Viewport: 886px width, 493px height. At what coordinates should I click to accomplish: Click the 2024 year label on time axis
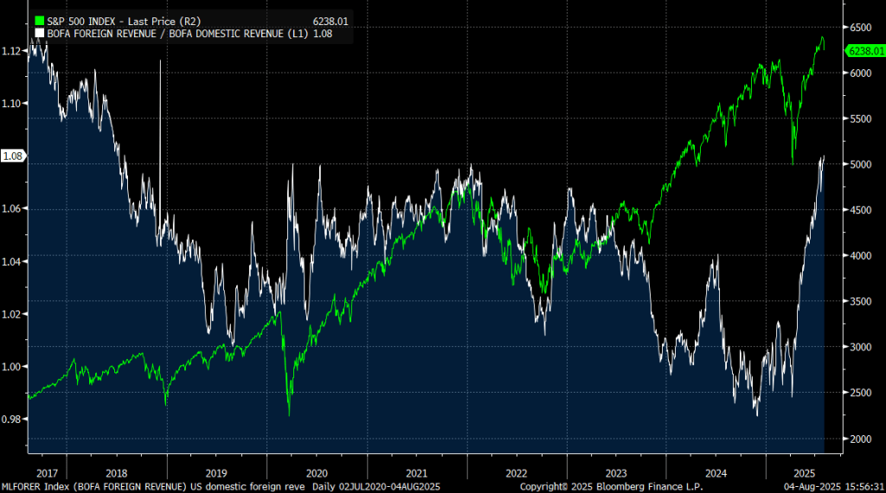(717, 473)
